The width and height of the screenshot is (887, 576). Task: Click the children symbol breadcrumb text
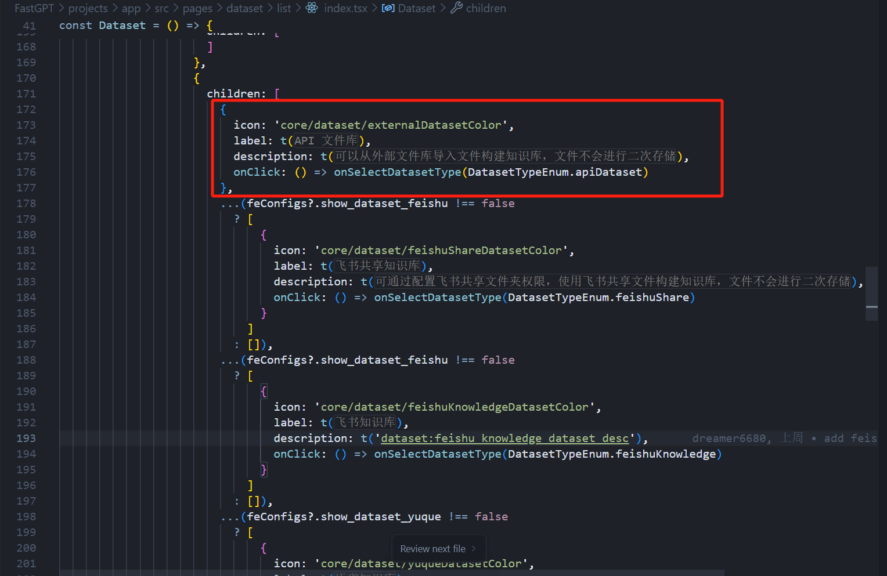tap(486, 8)
